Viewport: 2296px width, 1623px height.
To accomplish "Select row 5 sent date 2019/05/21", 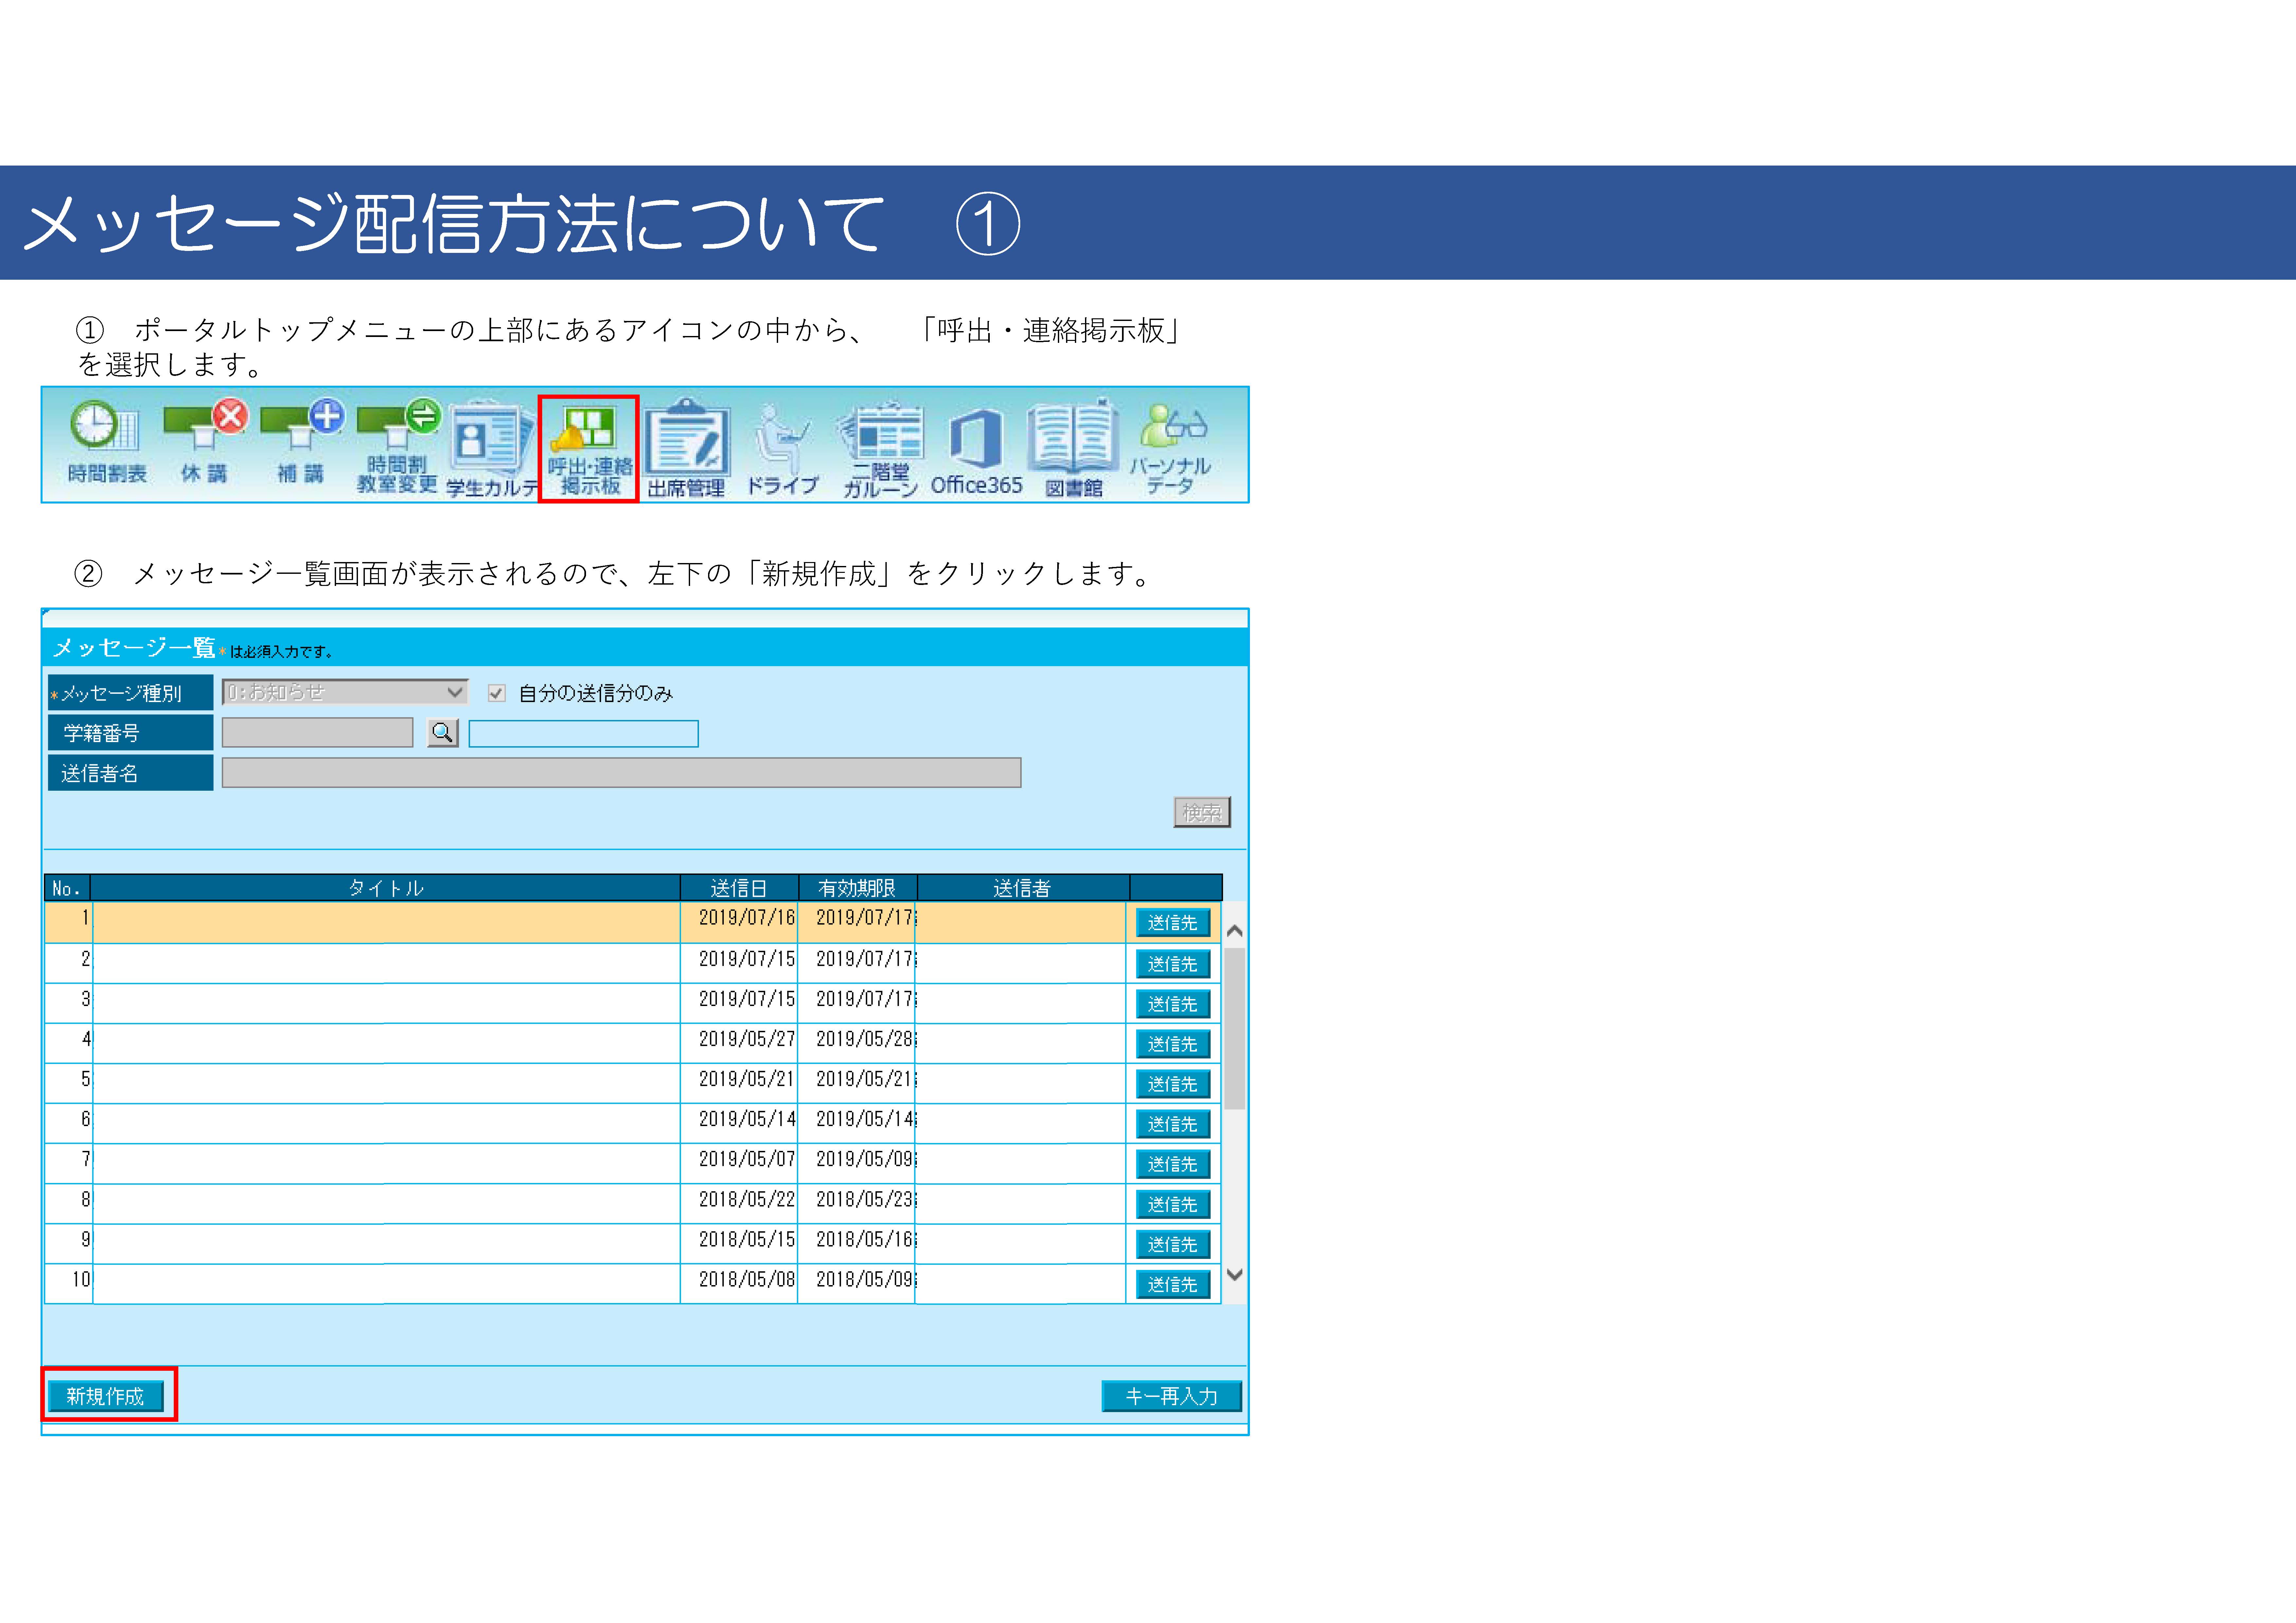I will (747, 1079).
